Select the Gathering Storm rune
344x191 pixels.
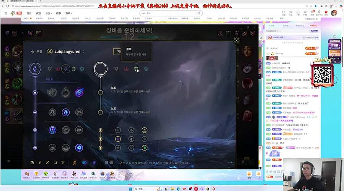tap(79, 148)
